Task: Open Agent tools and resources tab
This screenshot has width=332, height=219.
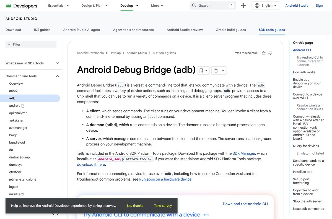Action: [133, 30]
